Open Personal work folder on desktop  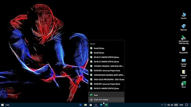(184, 74)
